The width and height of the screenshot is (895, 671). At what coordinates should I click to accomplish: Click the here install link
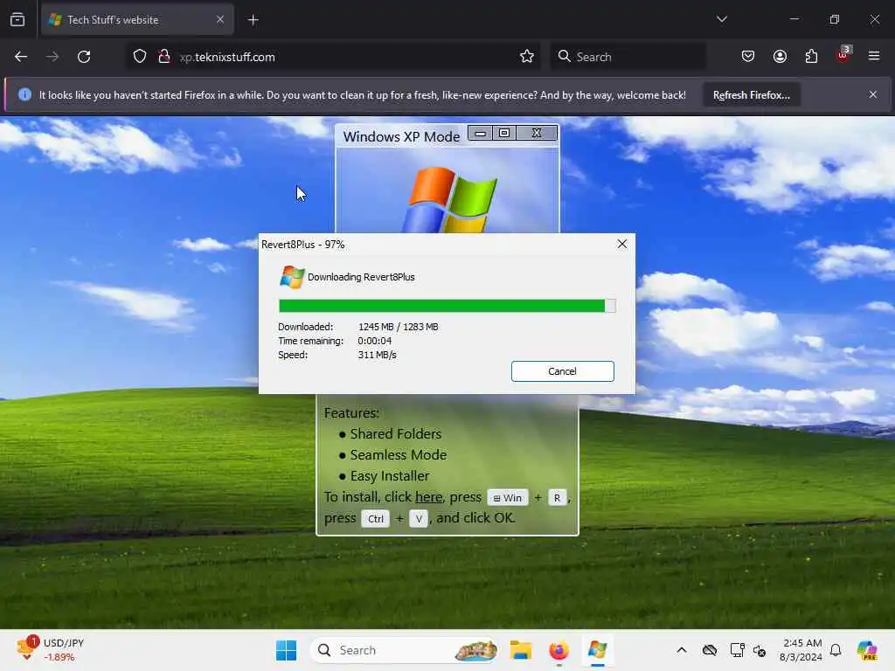tap(428, 497)
